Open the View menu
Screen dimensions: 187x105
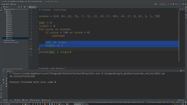[9, 1]
